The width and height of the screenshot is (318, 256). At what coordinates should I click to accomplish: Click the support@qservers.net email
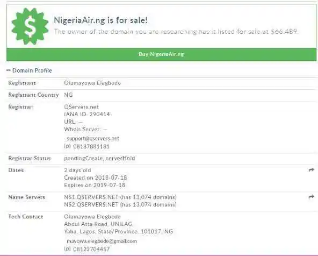[93, 138]
